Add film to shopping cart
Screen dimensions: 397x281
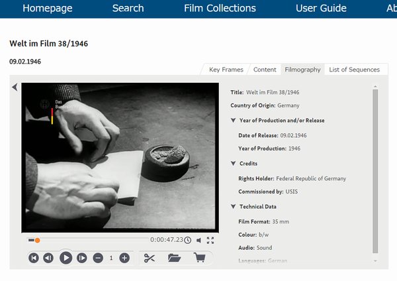pos(199,258)
